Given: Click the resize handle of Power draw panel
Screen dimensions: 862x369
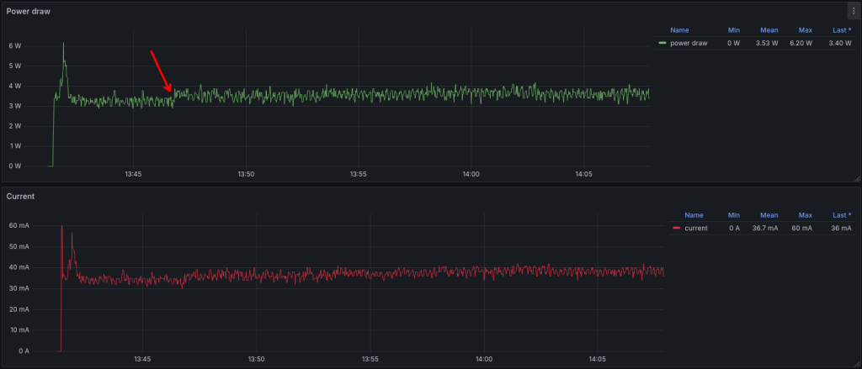Looking at the screenshot, I should 856,178.
